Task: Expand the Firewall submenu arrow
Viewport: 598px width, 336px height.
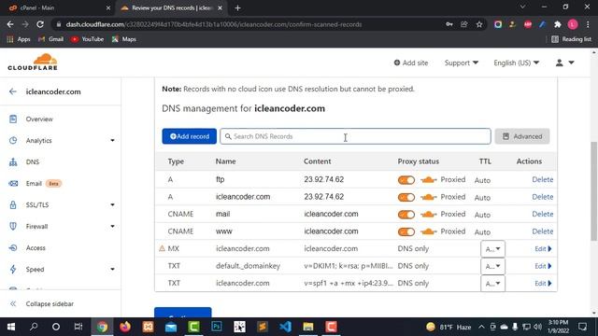Action: point(112,226)
